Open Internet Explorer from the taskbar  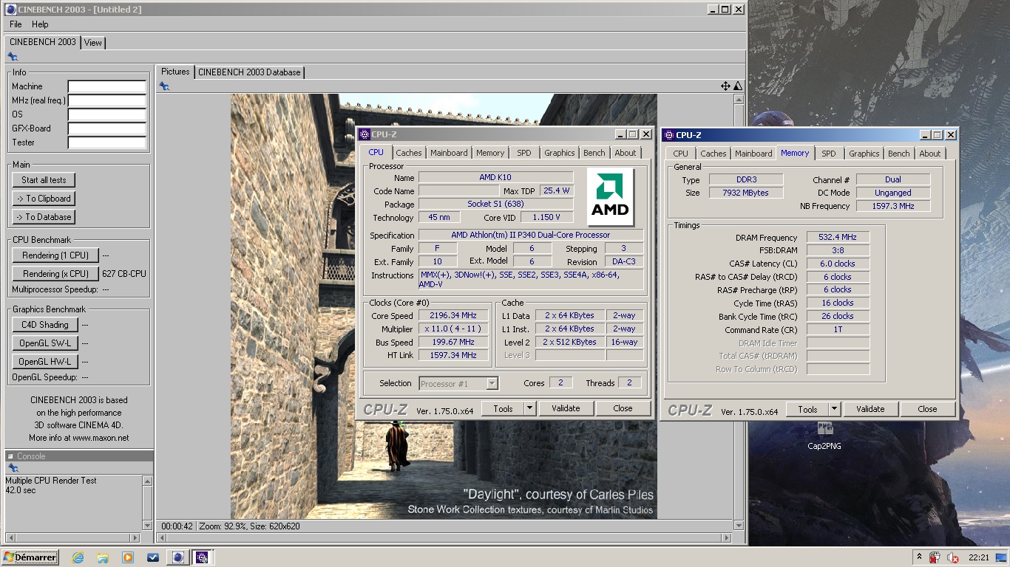pos(78,557)
